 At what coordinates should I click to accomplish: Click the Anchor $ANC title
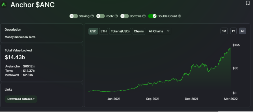[32, 5]
